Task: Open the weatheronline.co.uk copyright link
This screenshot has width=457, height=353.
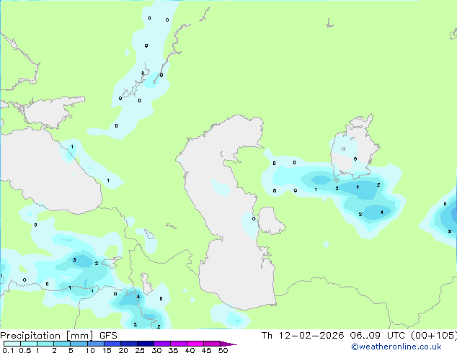Action: point(396,347)
